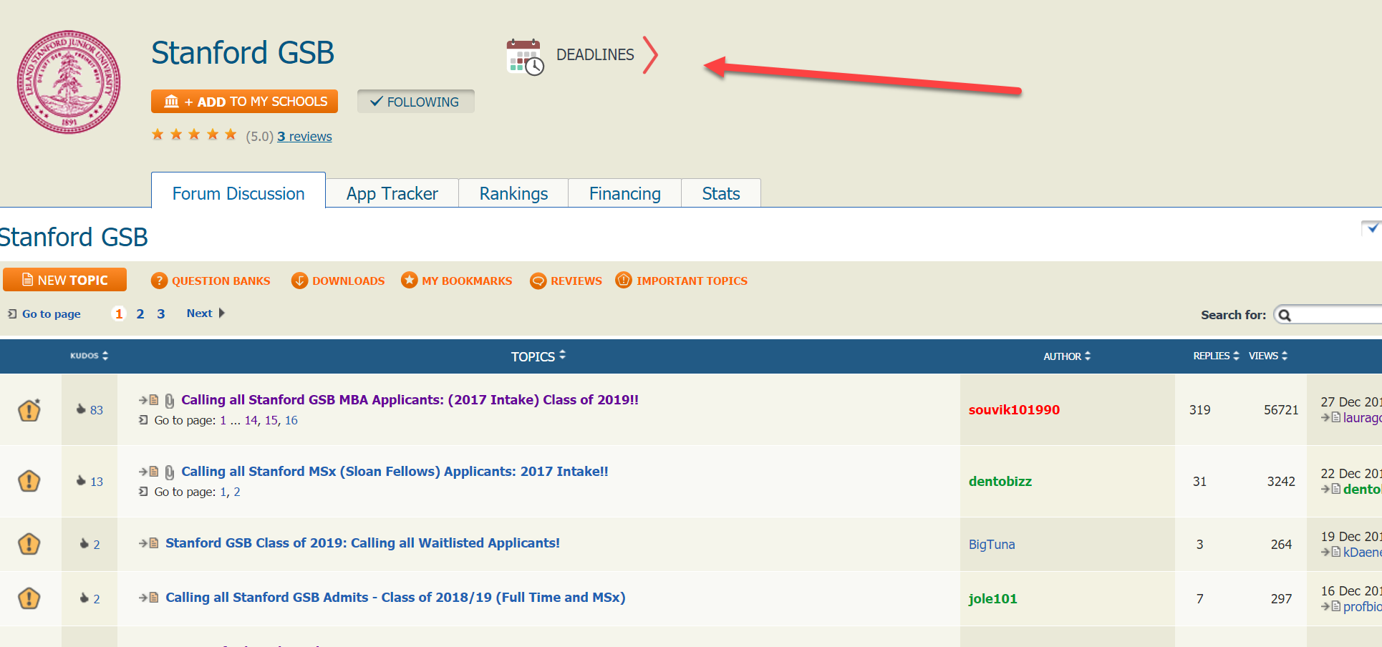
Task: Open the REVIEWS link
Action: pos(576,281)
